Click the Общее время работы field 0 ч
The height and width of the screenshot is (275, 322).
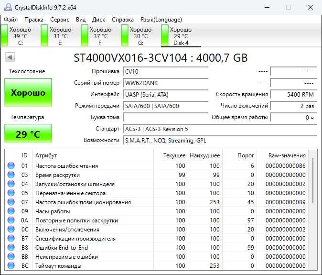(294, 117)
